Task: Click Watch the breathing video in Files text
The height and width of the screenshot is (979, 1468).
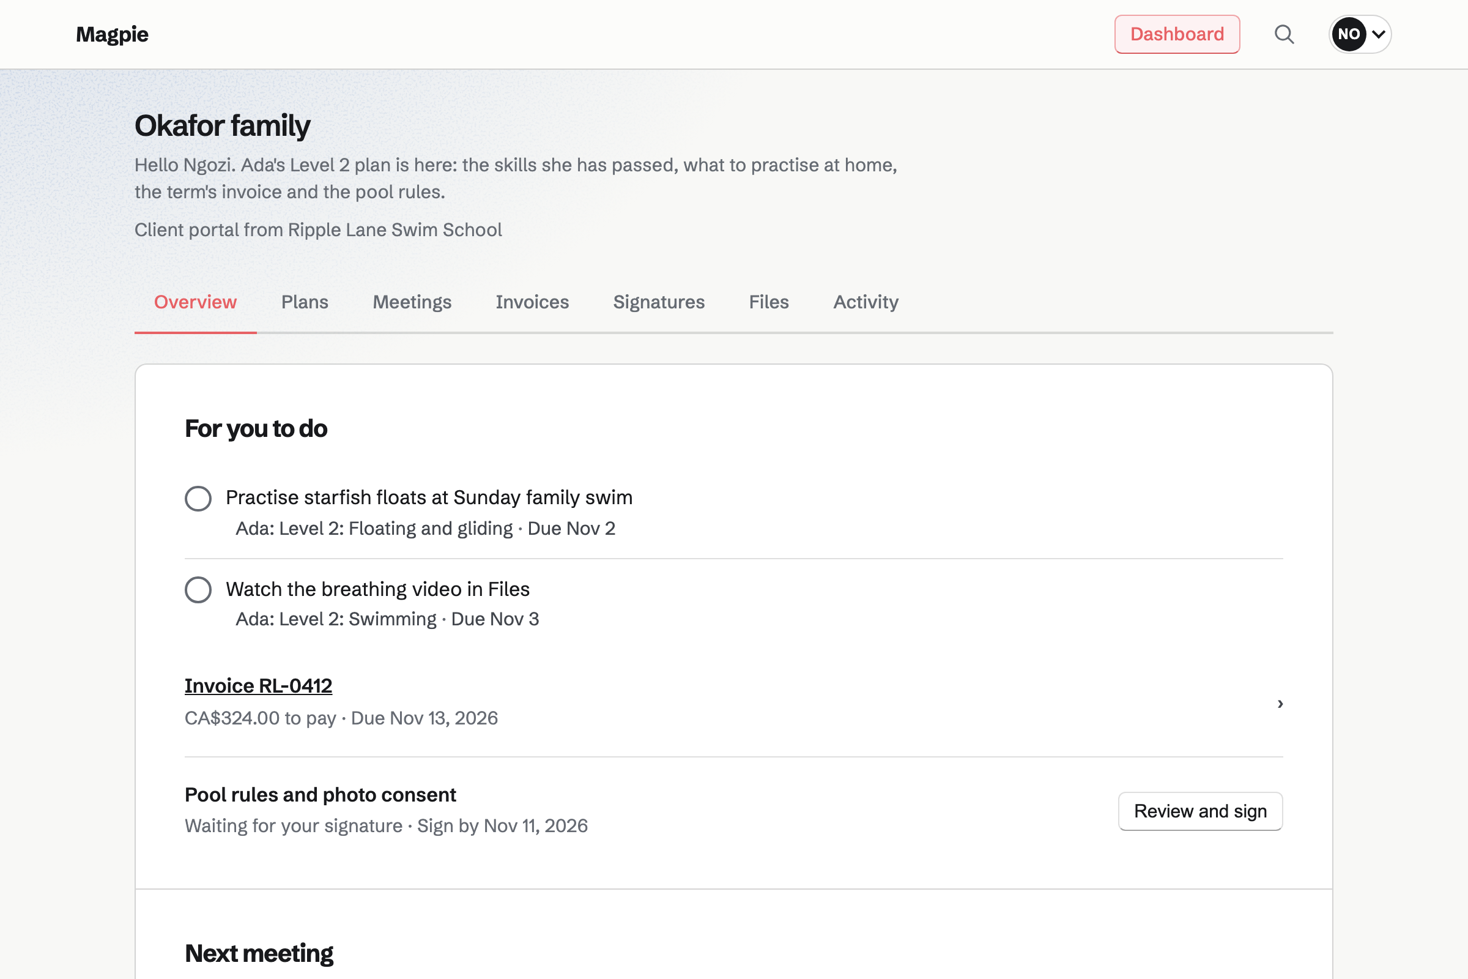Action: pyautogui.click(x=377, y=589)
